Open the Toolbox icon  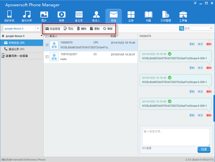click(x=183, y=16)
